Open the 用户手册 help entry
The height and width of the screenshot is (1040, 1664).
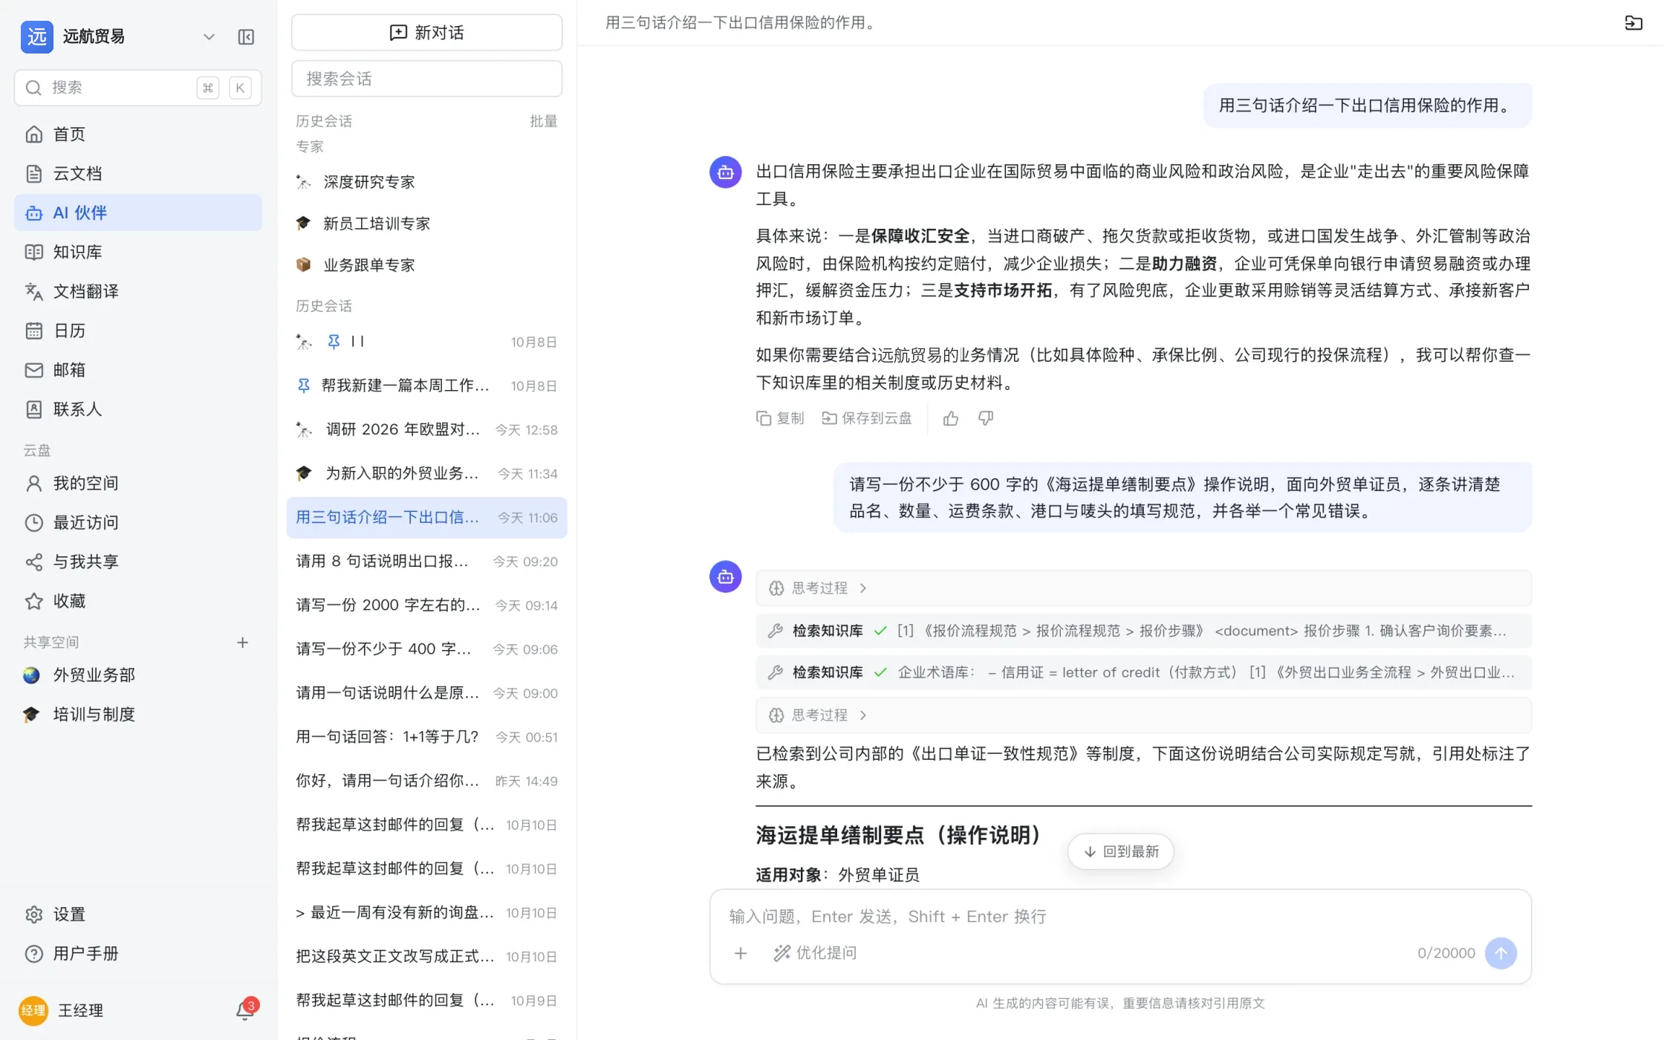[x=137, y=954]
